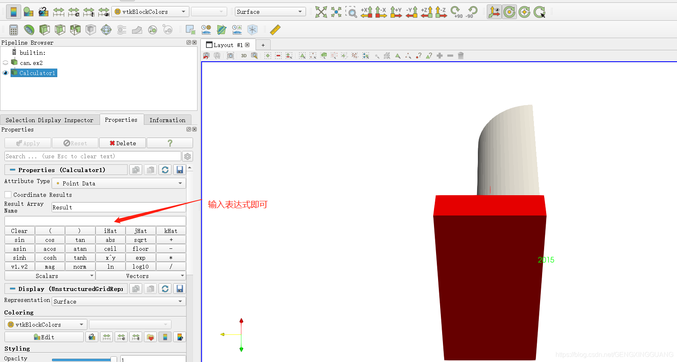Image resolution: width=677 pixels, height=362 pixels.
Task: Open help with question mark button
Action: pyautogui.click(x=170, y=143)
